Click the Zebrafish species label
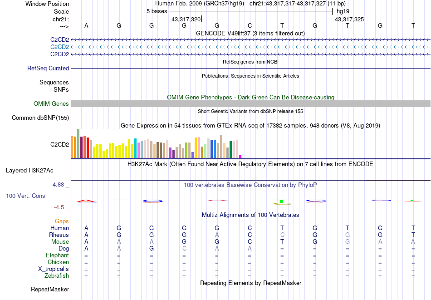The image size is (431, 300). [x=57, y=276]
